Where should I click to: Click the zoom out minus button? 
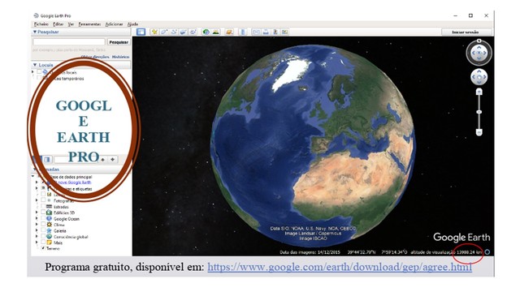[479, 132]
